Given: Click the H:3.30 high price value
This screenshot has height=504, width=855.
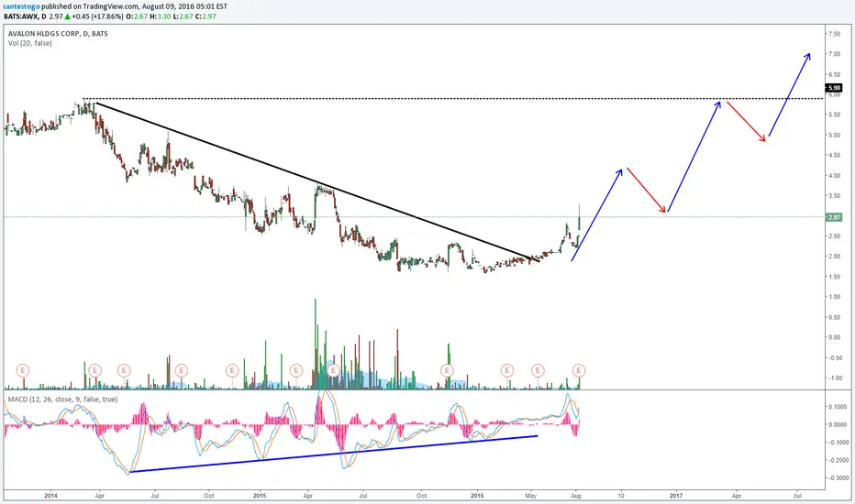Looking at the screenshot, I should pyautogui.click(x=160, y=16).
